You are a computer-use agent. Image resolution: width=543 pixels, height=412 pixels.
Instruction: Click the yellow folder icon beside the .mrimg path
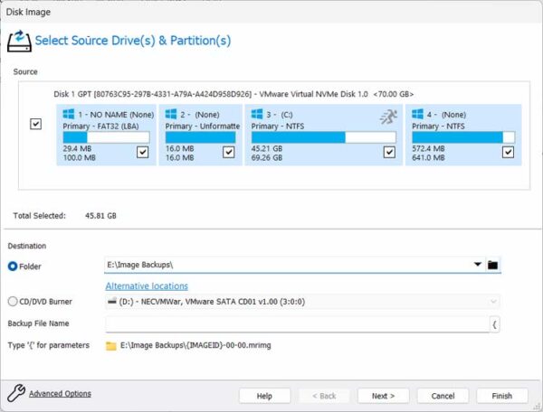tap(111, 346)
